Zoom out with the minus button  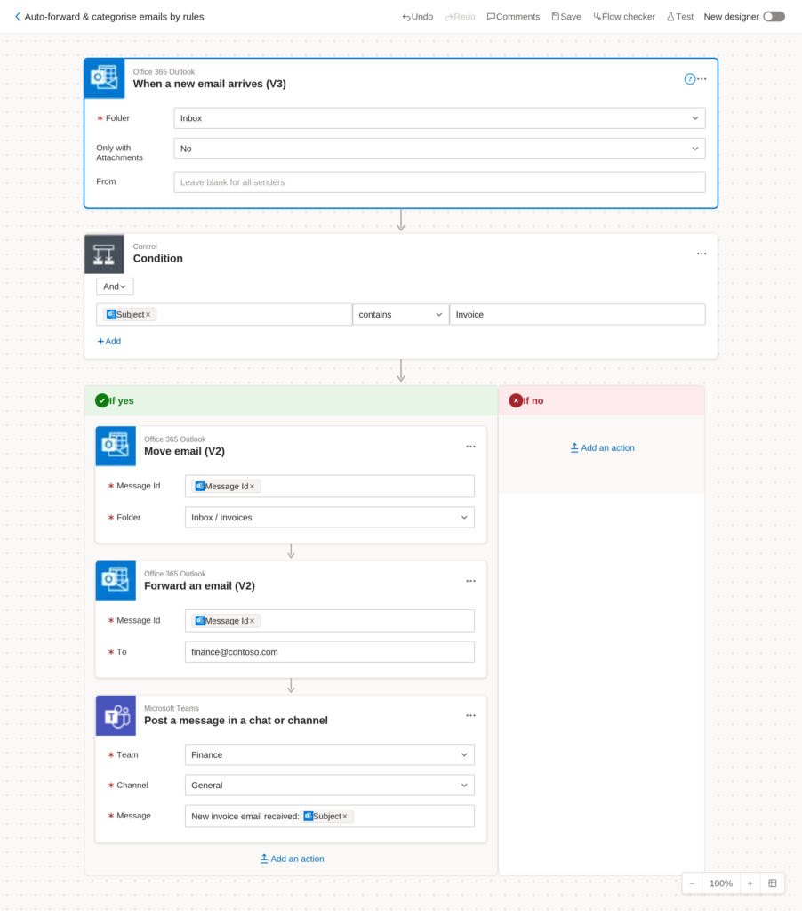(692, 883)
